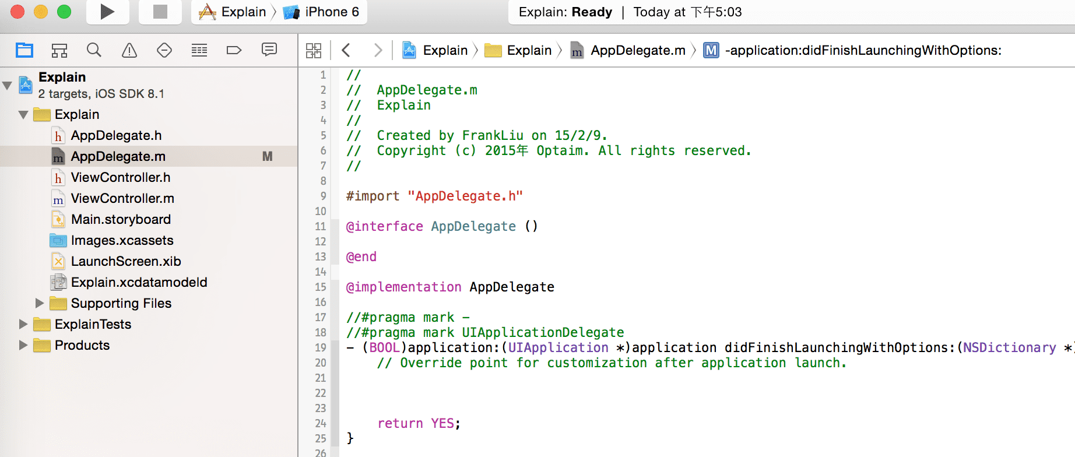Show the Issue navigator warning icon

tap(129, 51)
